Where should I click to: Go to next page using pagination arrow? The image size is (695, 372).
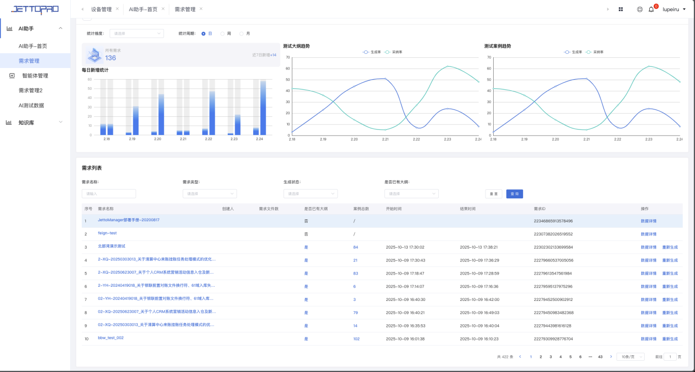[x=611, y=357]
